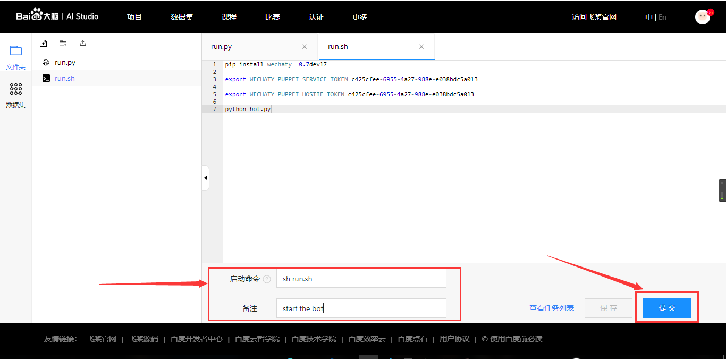This screenshot has height=359, width=726.
Task: Click the help icon next to 启动命令
Action: pyautogui.click(x=267, y=279)
